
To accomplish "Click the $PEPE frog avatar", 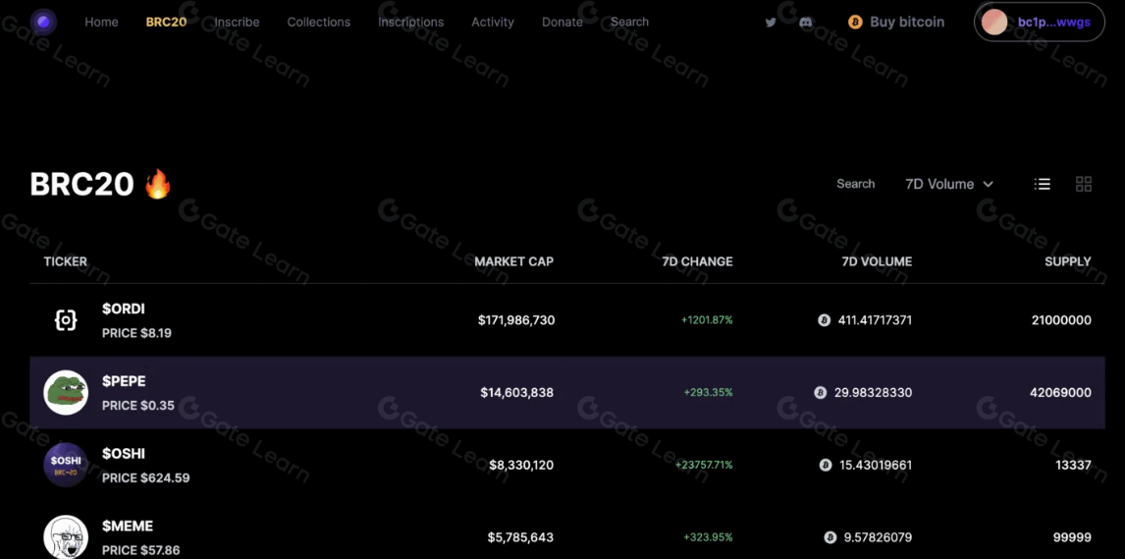I will pyautogui.click(x=66, y=393).
